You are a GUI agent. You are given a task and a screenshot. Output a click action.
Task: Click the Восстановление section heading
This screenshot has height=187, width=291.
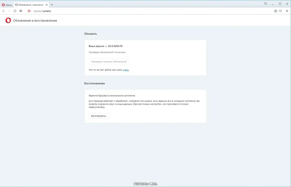point(95,83)
